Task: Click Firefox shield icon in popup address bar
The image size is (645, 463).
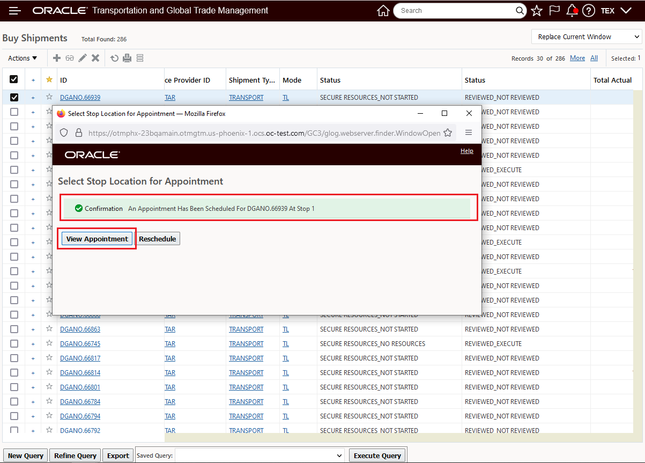Action: (64, 133)
